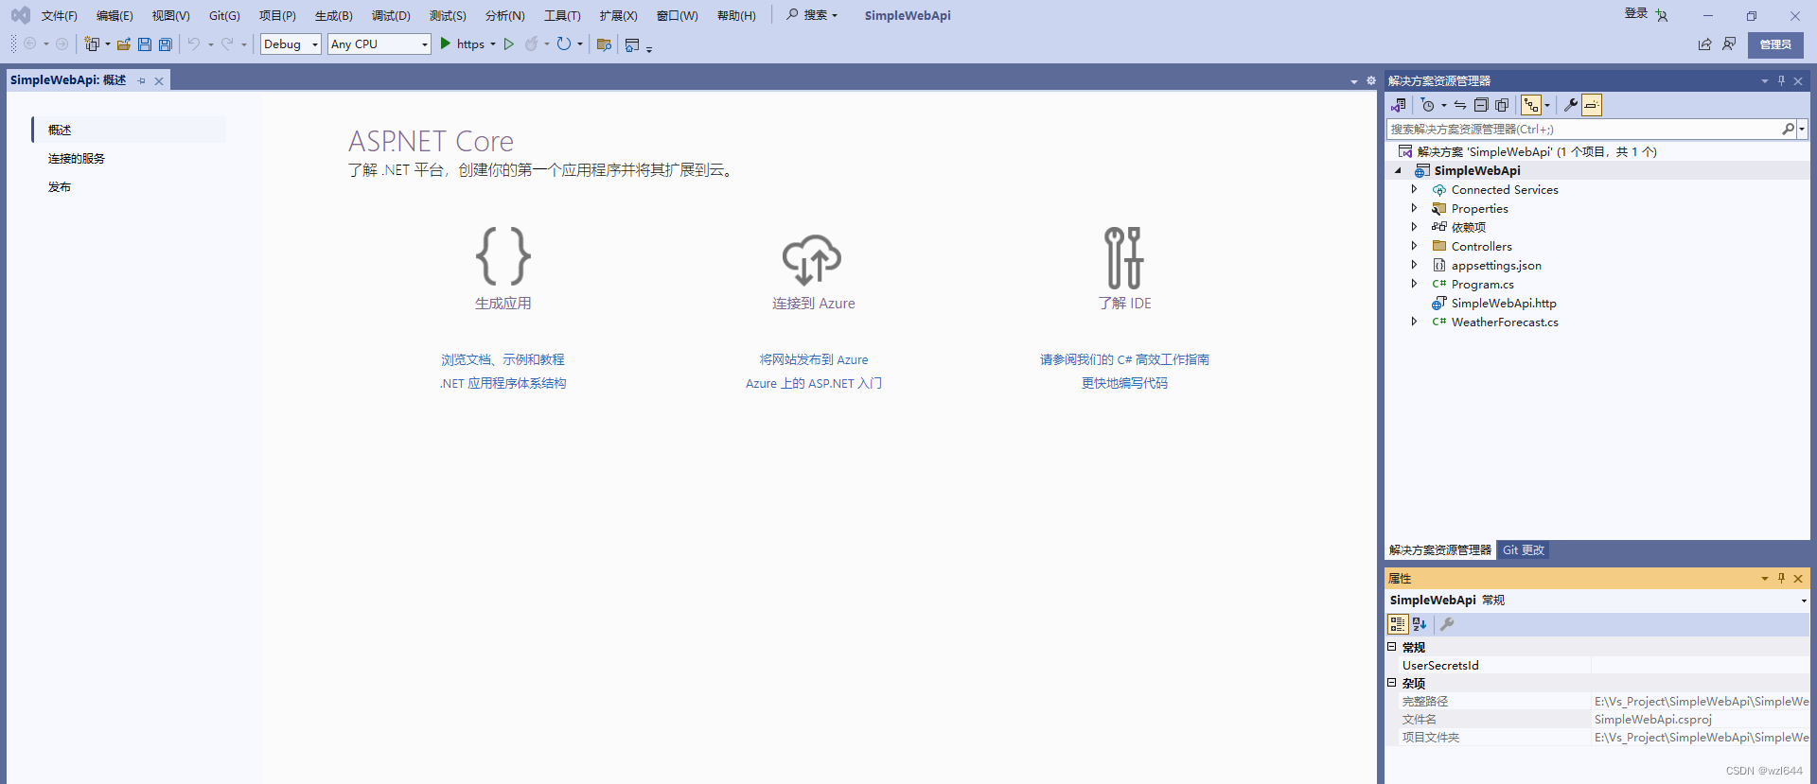Expand the Program.cs node
Screen dimensions: 1817x784
1415,284
